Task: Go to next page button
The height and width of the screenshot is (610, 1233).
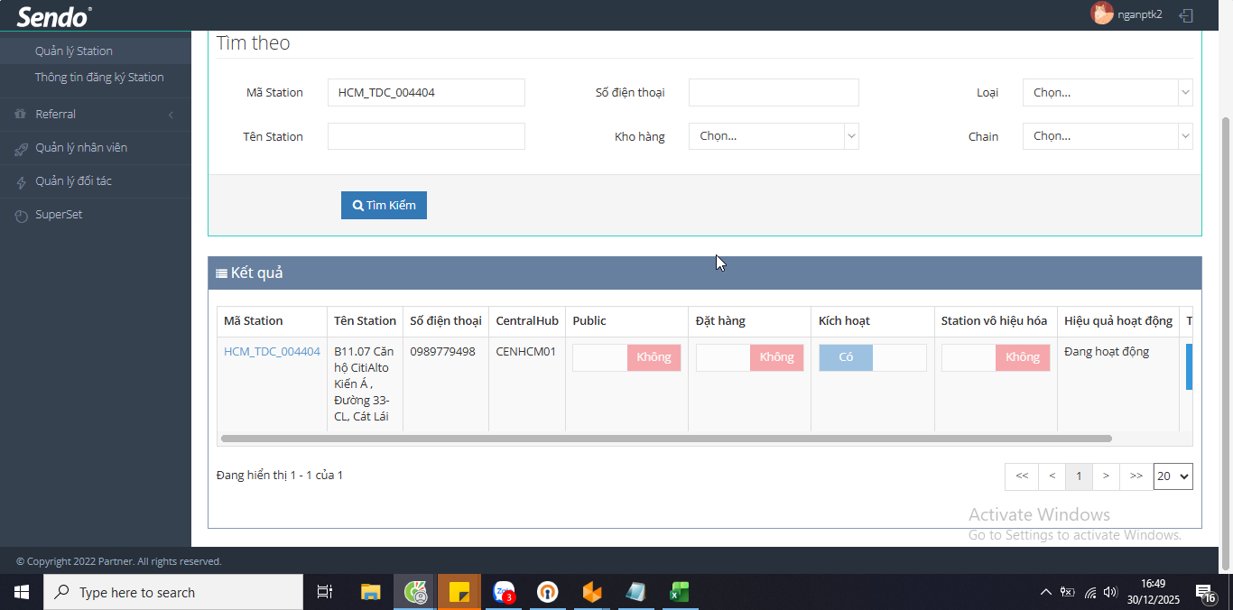Action: 1106,476
